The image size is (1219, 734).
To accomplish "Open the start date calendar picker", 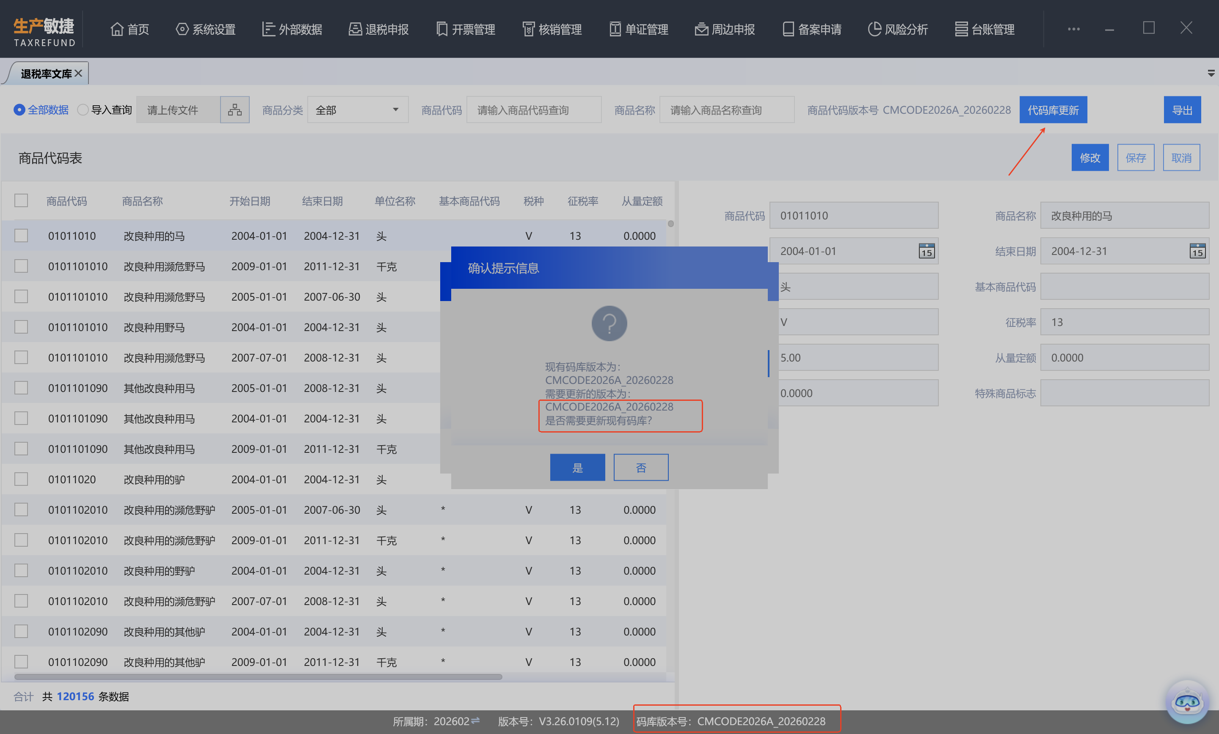I will (x=926, y=251).
